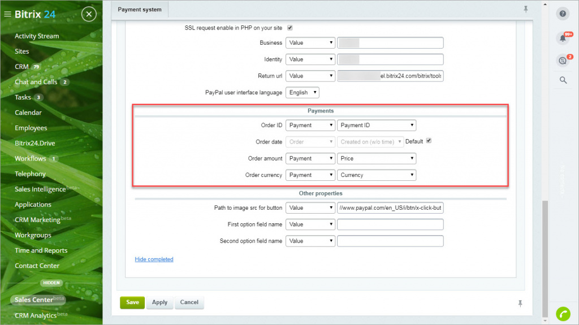Viewport: 579px width, 325px height.
Task: Click the vertical scrollbar thumb of the page
Action: pos(545,258)
